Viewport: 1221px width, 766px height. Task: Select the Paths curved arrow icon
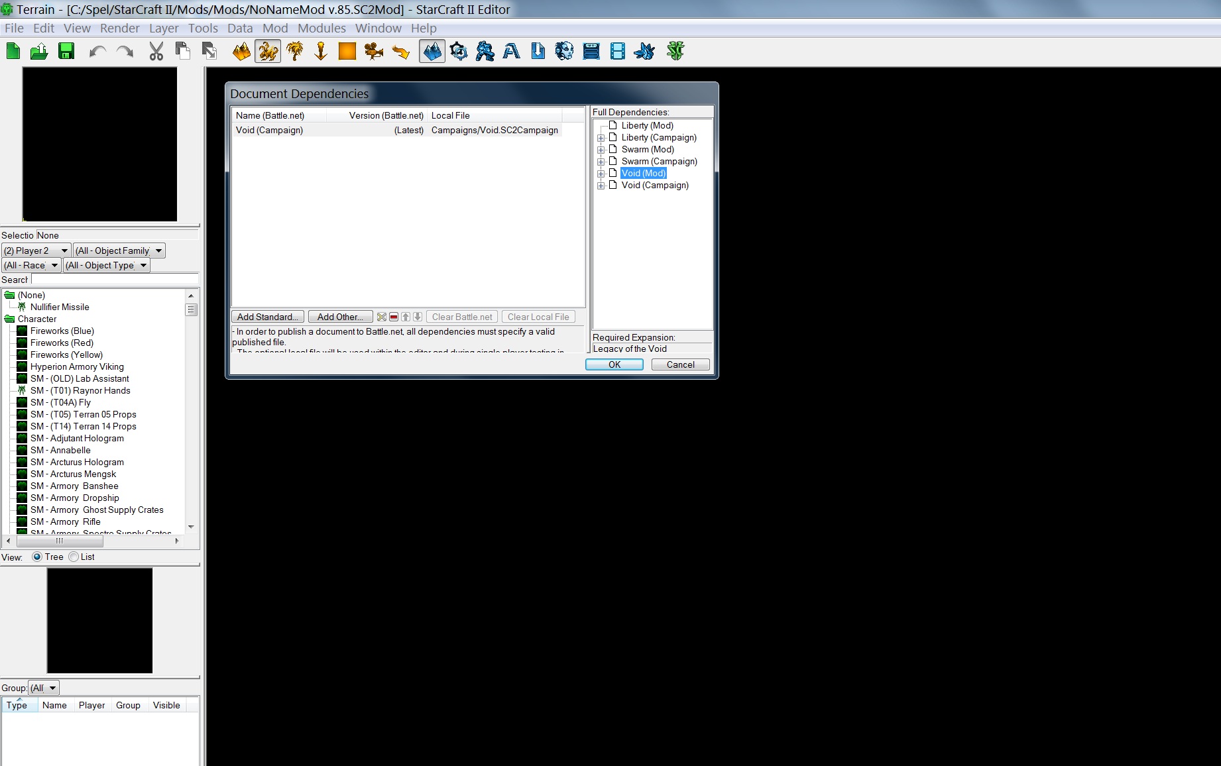(400, 51)
